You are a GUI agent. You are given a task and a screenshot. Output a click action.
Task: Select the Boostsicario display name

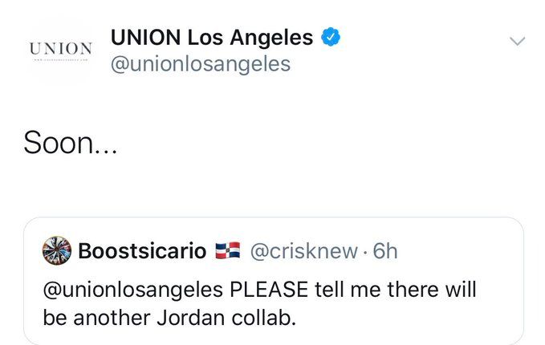(x=142, y=251)
